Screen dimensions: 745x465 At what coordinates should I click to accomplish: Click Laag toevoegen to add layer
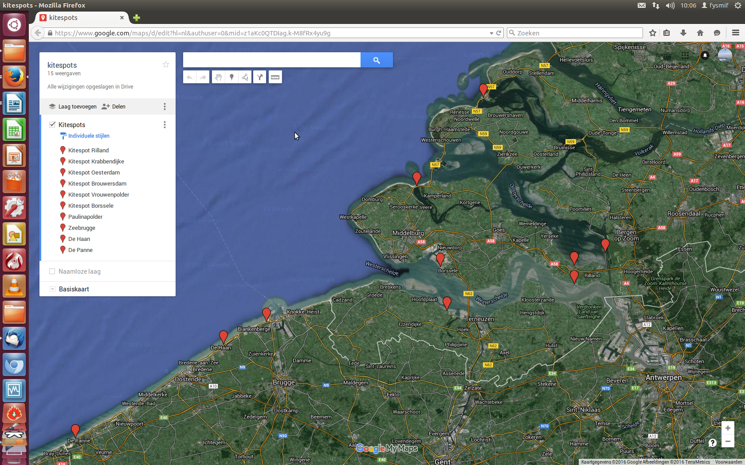pos(73,107)
